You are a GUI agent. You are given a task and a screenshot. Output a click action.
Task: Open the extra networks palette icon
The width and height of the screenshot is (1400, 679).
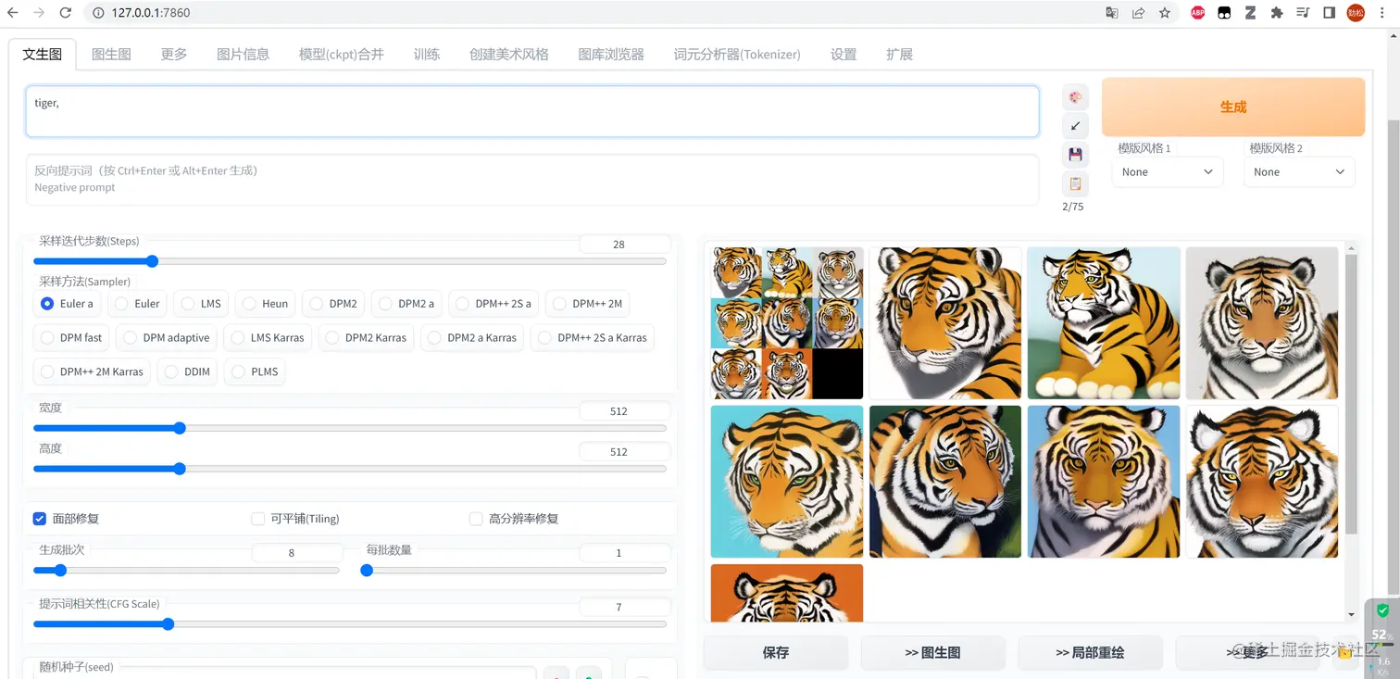[1074, 96]
